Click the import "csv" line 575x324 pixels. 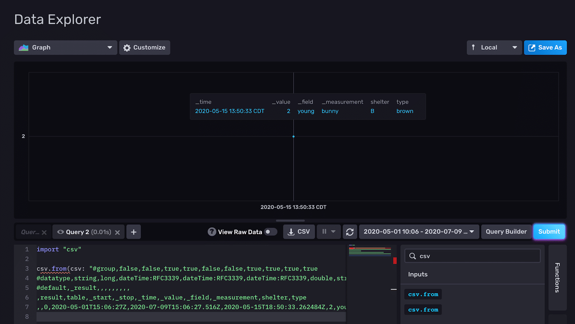click(x=59, y=249)
